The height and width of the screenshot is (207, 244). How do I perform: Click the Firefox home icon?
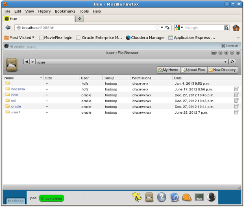[x=236, y=28]
